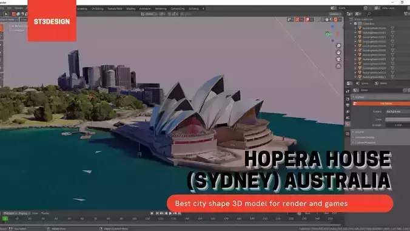
Task: Toggle proportional editing in header
Action: (182, 14)
